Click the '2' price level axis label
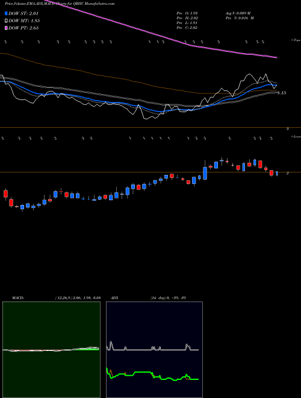Image resolution: width=301 pixels, height=398 pixels. point(288,173)
